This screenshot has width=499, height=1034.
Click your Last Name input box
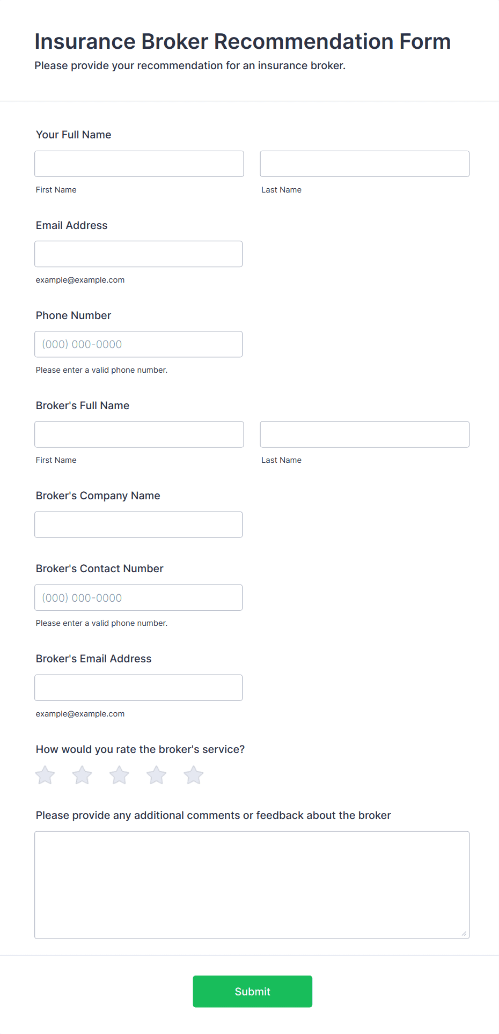pos(365,164)
